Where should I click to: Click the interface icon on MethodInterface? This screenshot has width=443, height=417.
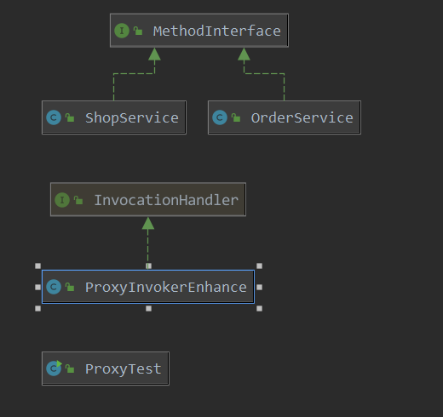pyautogui.click(x=122, y=31)
